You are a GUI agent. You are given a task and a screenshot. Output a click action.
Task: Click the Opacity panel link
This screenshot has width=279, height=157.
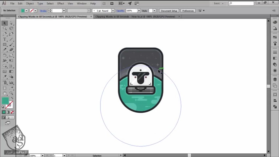(120, 11)
